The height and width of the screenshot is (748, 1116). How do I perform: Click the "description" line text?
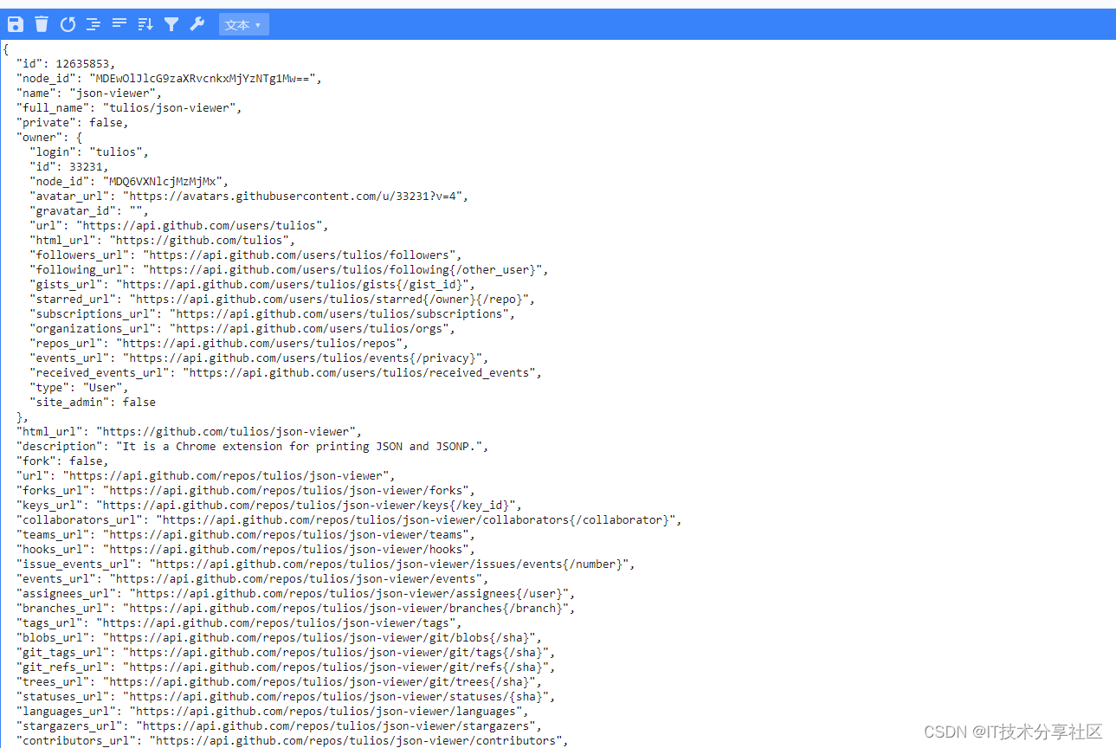[253, 446]
